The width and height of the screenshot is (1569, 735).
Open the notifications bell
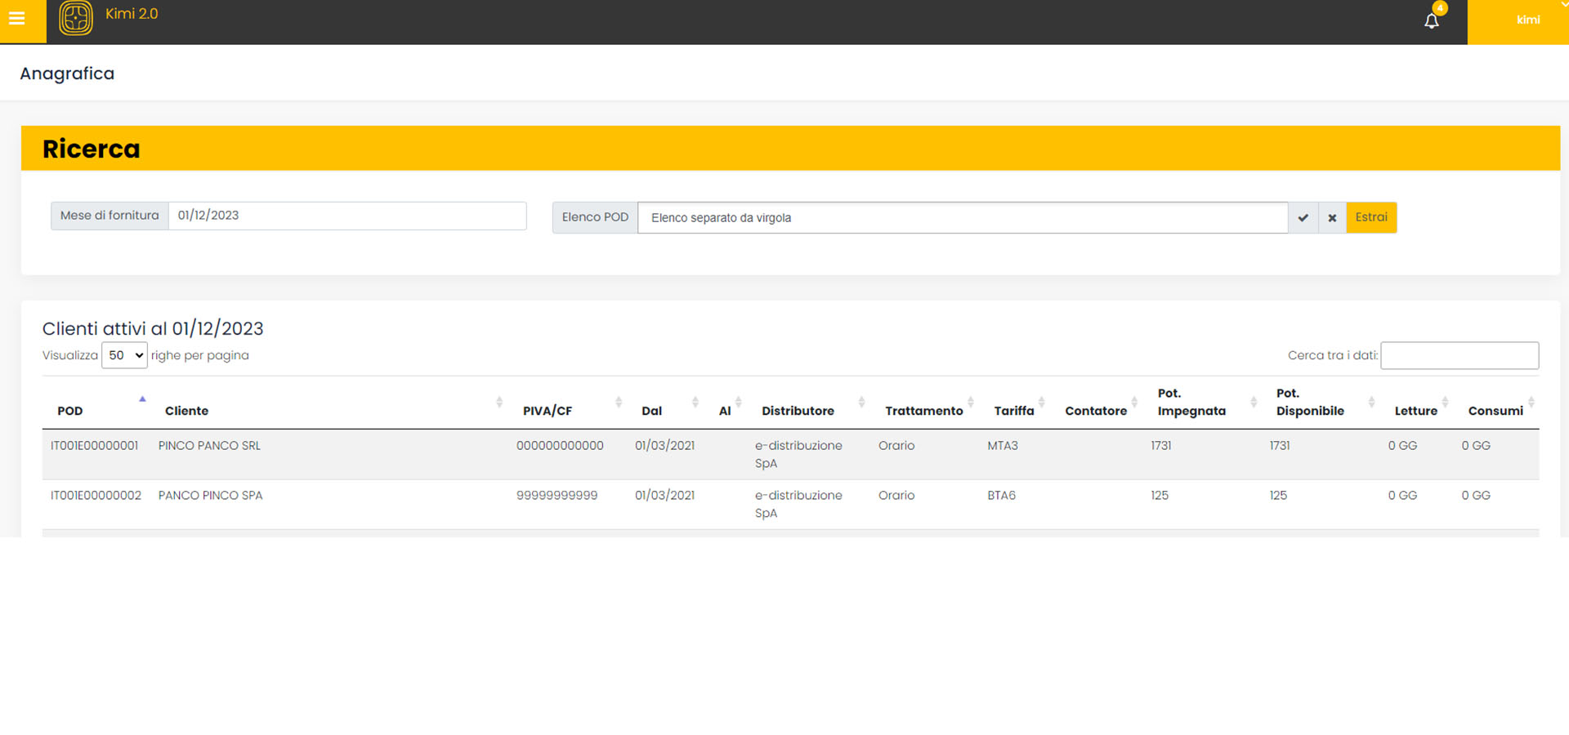pos(1431,21)
